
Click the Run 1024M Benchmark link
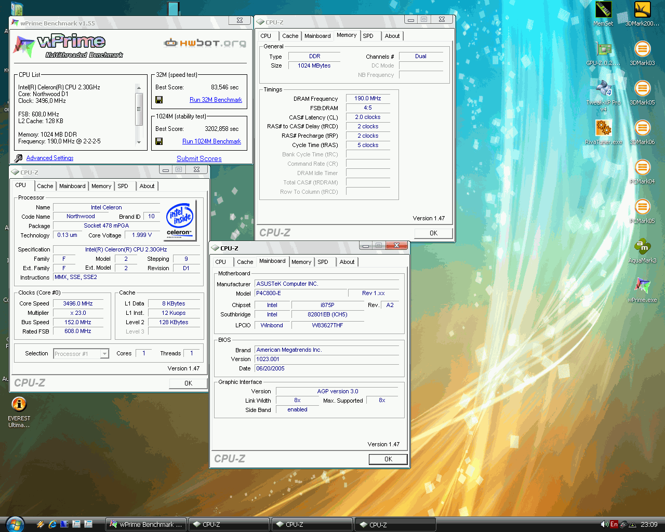click(211, 141)
